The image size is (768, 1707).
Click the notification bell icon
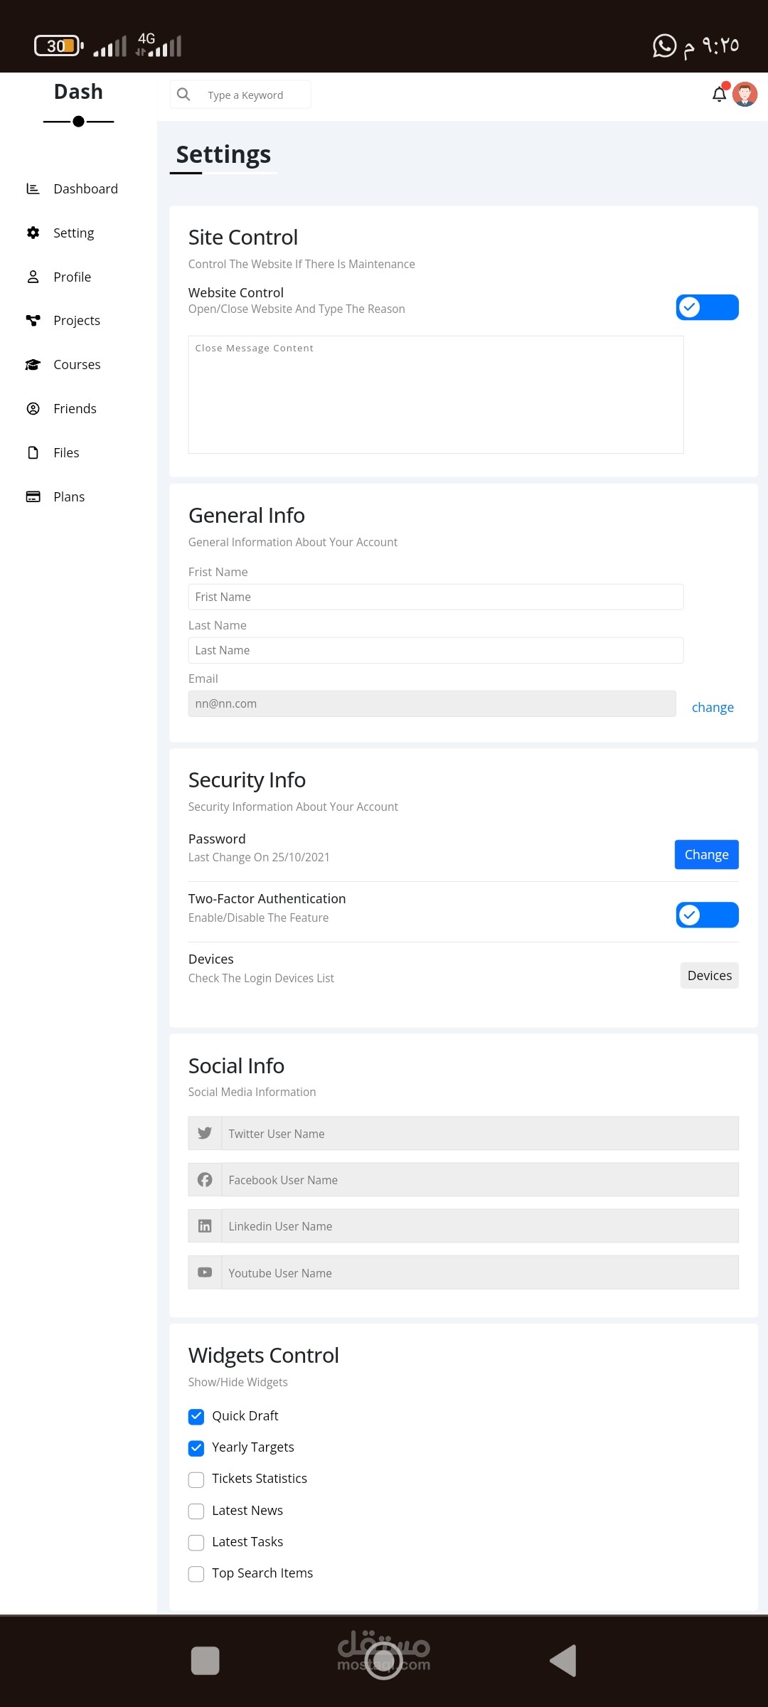pos(719,95)
